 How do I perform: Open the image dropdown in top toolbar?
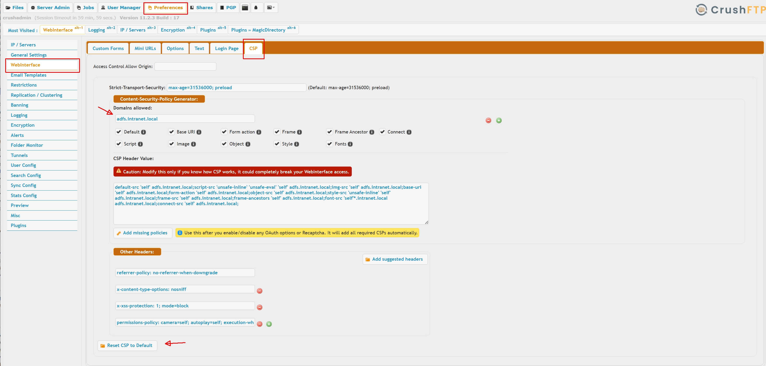tap(271, 8)
